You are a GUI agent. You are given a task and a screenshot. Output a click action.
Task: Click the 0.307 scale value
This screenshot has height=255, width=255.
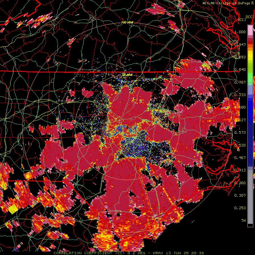coord(240,195)
